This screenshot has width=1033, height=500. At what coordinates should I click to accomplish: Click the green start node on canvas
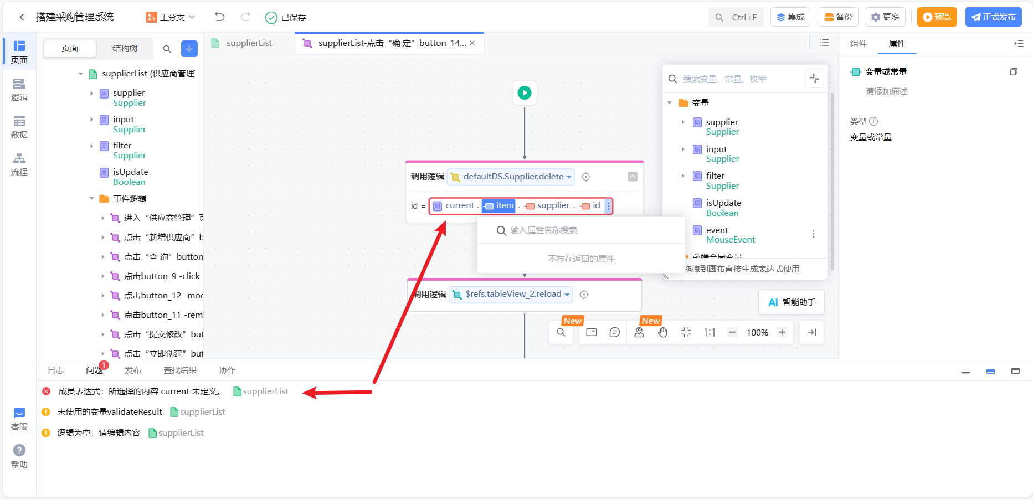click(525, 93)
